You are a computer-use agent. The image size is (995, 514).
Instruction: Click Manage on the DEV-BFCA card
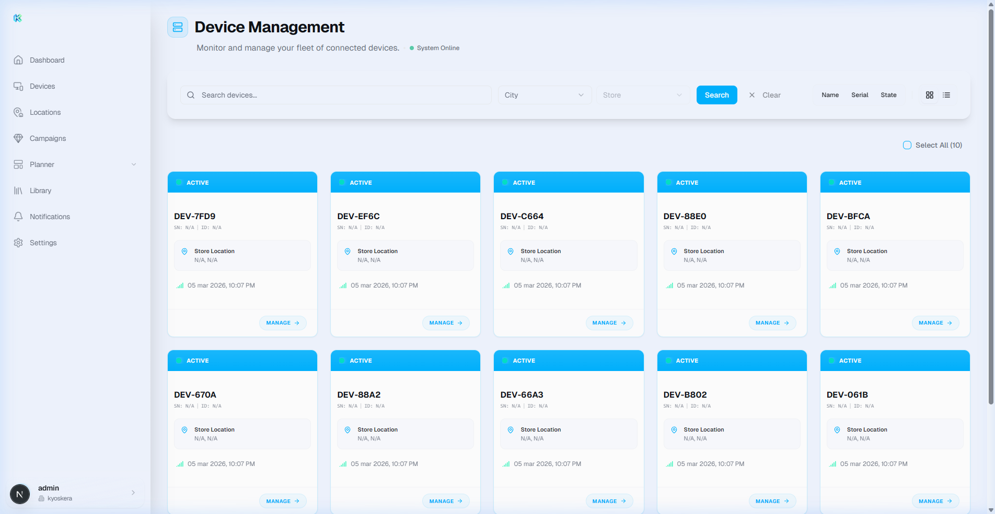tap(935, 323)
